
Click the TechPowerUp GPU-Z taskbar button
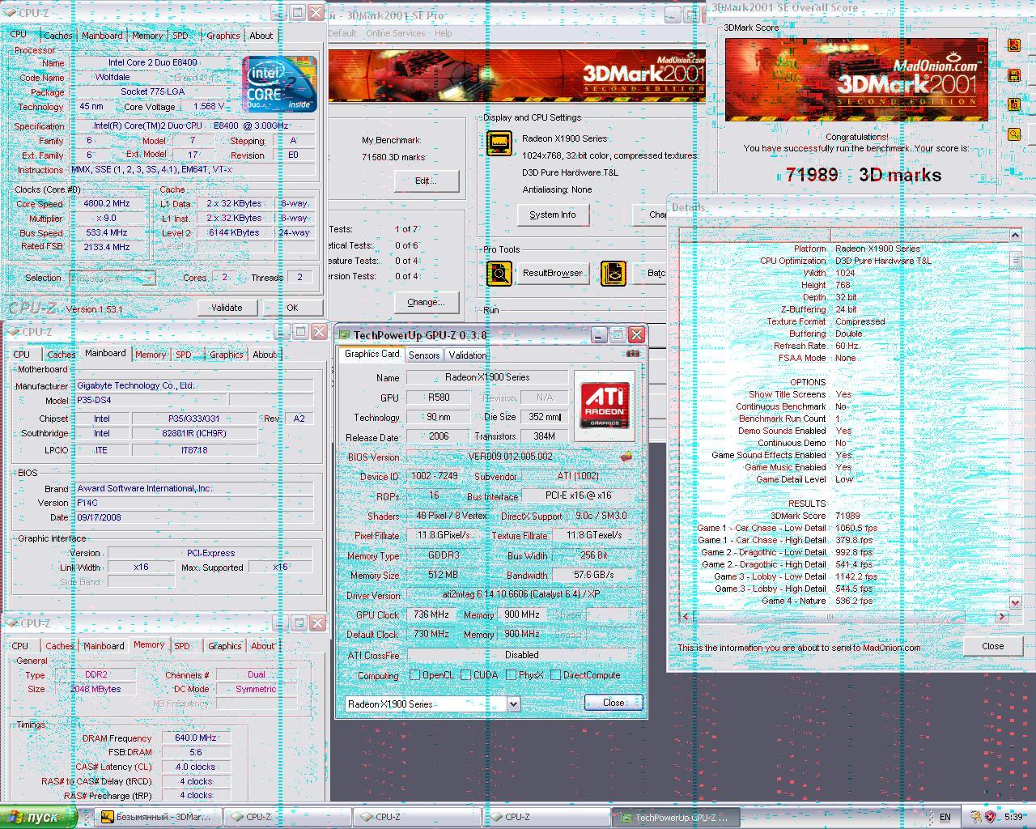coord(674,817)
